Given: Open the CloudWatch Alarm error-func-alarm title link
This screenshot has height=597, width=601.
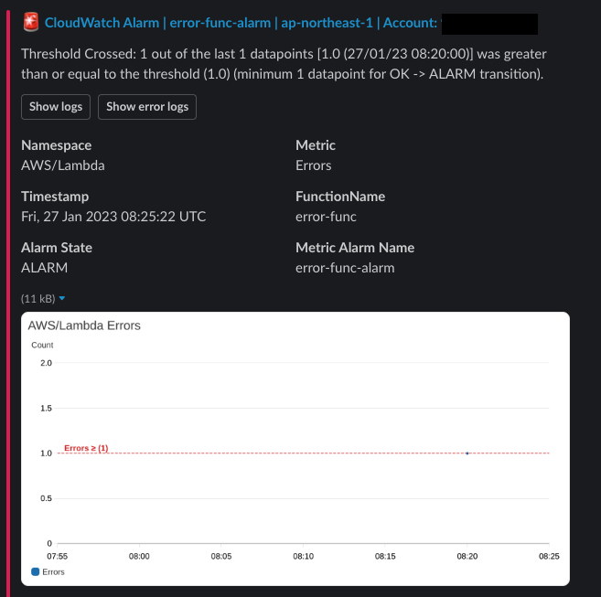Looking at the screenshot, I should click(x=241, y=23).
